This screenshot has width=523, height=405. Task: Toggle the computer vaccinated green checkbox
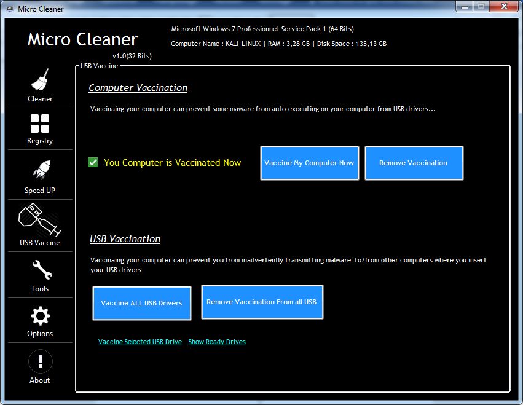coord(93,162)
